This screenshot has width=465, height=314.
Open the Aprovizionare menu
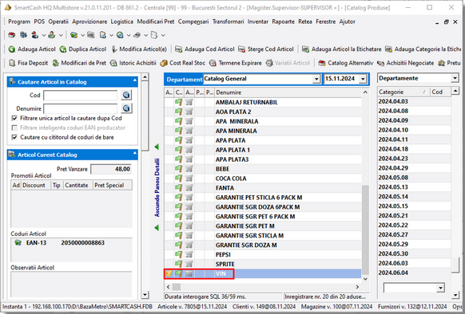click(x=89, y=22)
